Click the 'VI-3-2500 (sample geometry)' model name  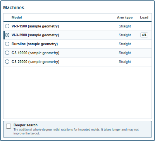coord(35,35)
